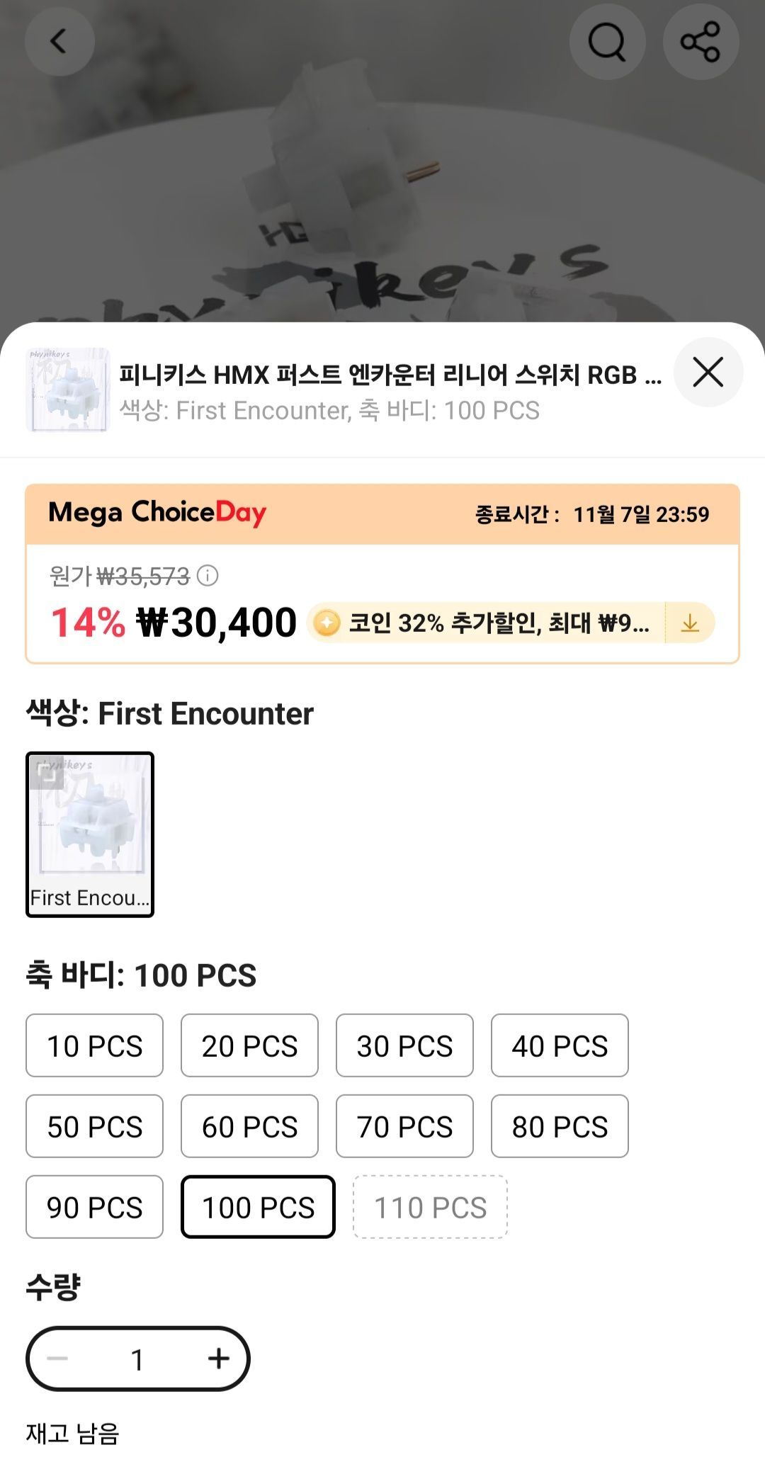Increase quantity with plus button
This screenshot has width=765, height=1479.
218,1359
